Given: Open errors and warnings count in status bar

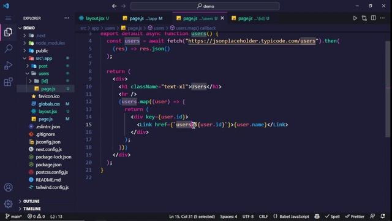Looking at the screenshot, I should tap(36, 216).
